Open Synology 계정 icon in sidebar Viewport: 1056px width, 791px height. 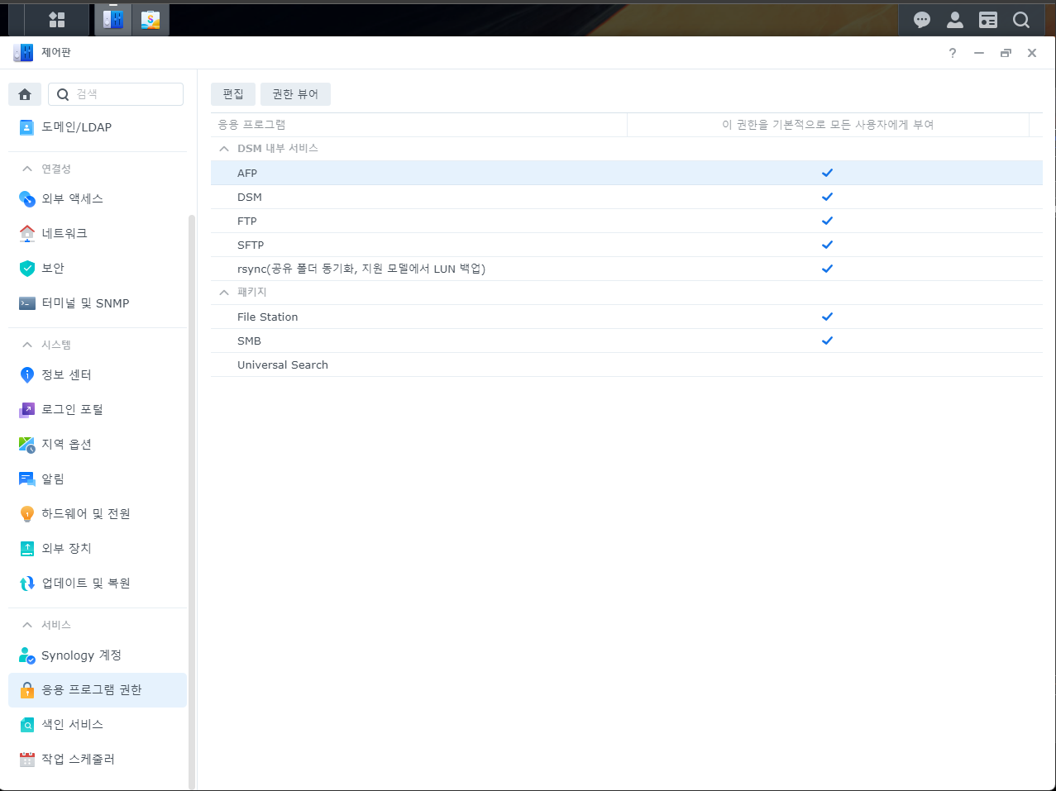pos(27,655)
